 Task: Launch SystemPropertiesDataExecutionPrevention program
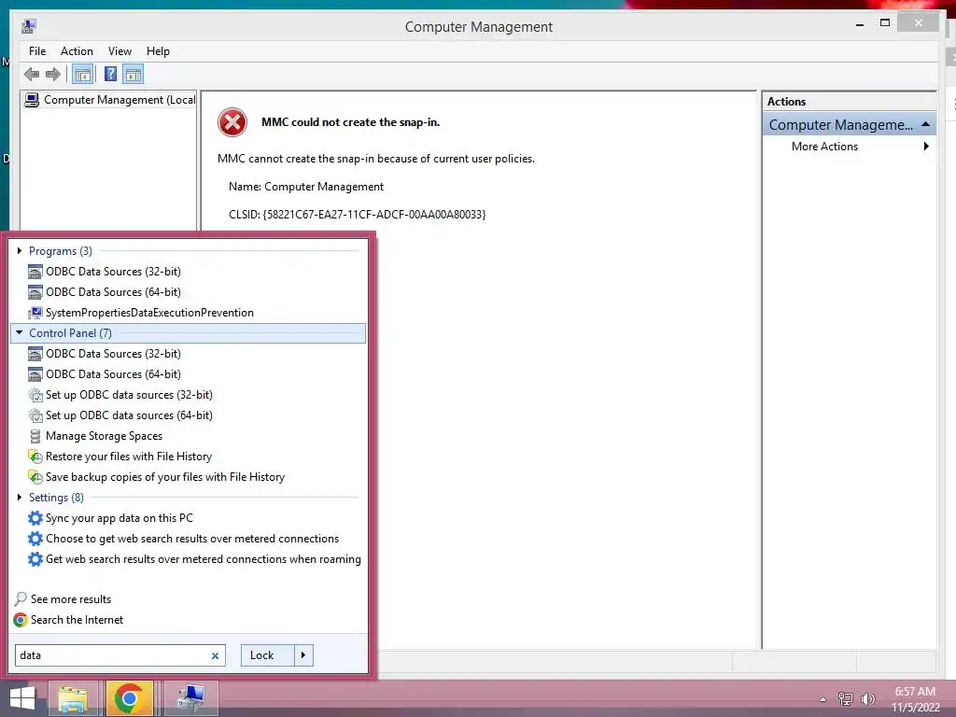149,313
